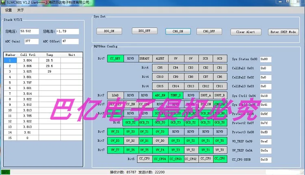Click the Sys Ctrl1 0x04 value field
The height and width of the screenshot is (175, 305).
[x=266, y=96]
